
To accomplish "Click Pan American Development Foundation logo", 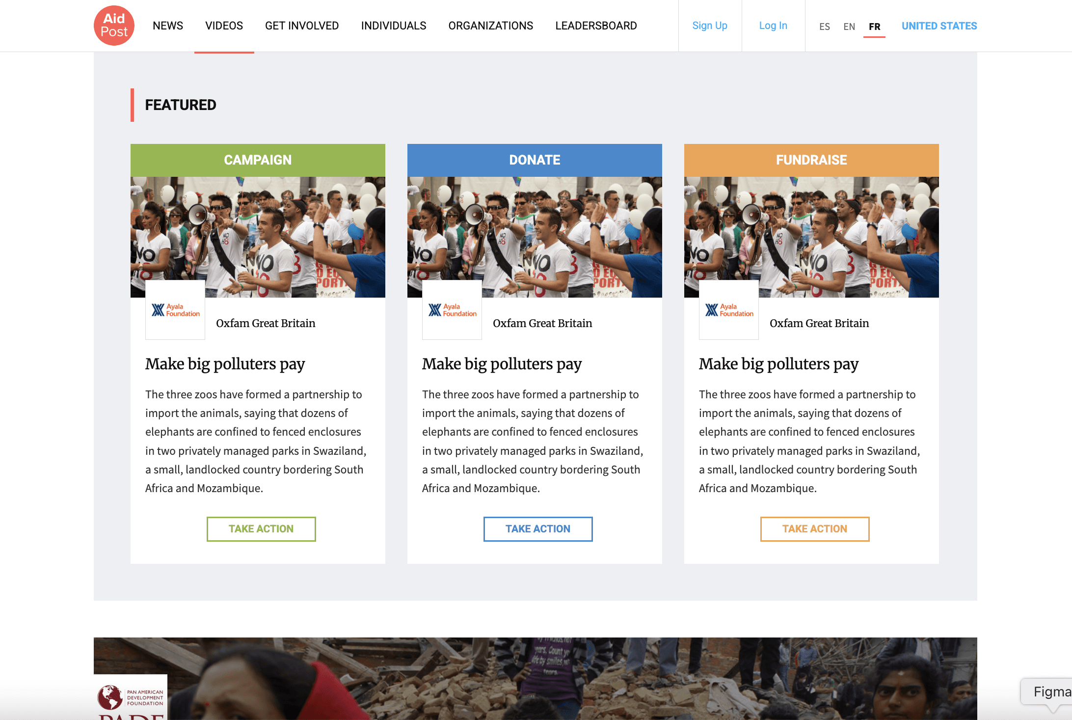I will [131, 697].
